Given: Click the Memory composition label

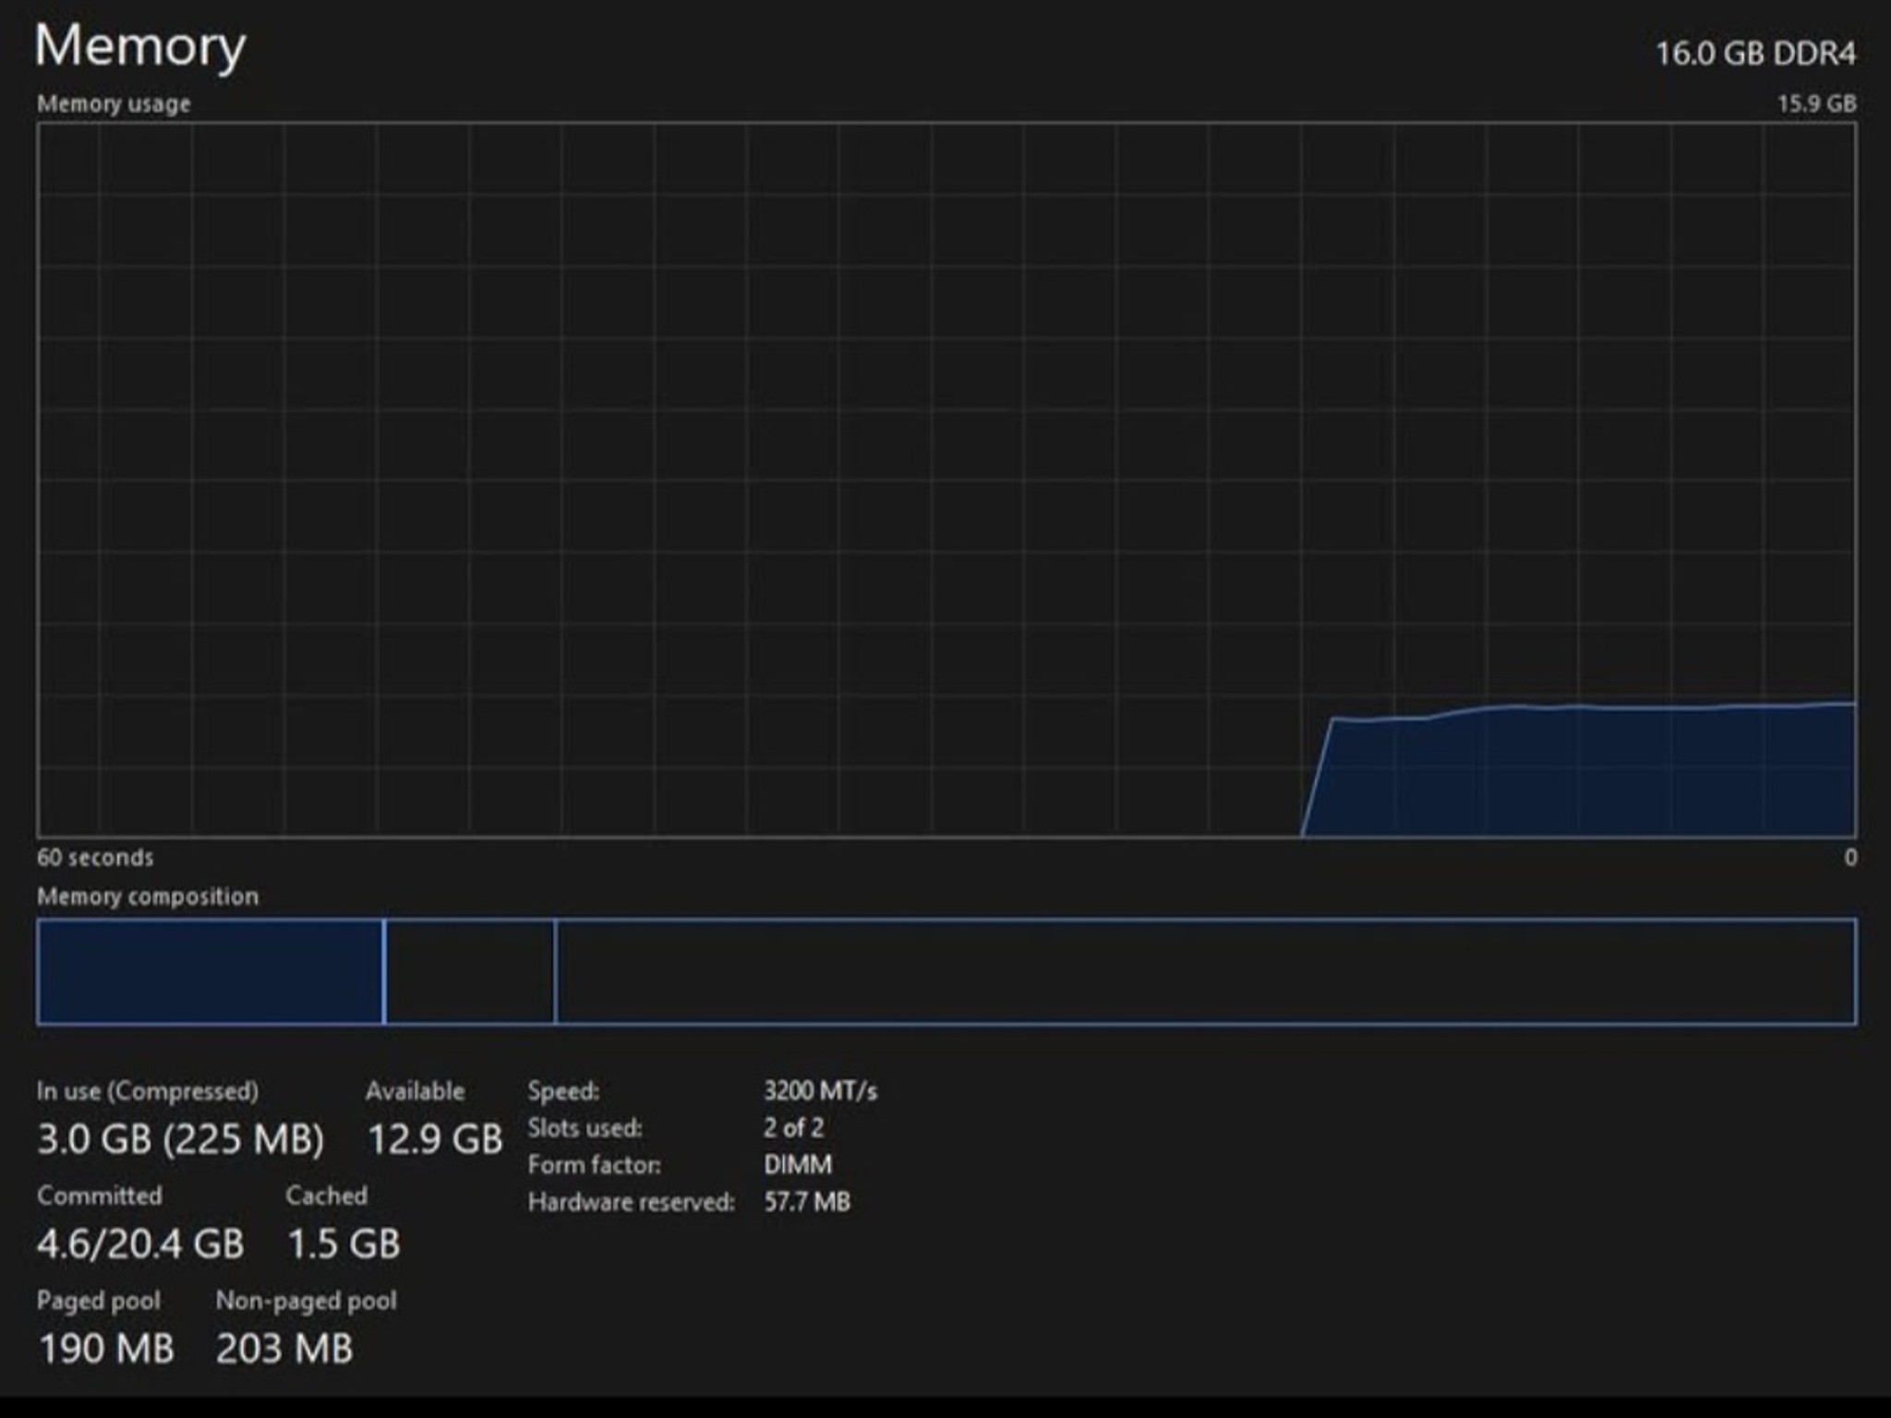Looking at the screenshot, I should click(148, 896).
